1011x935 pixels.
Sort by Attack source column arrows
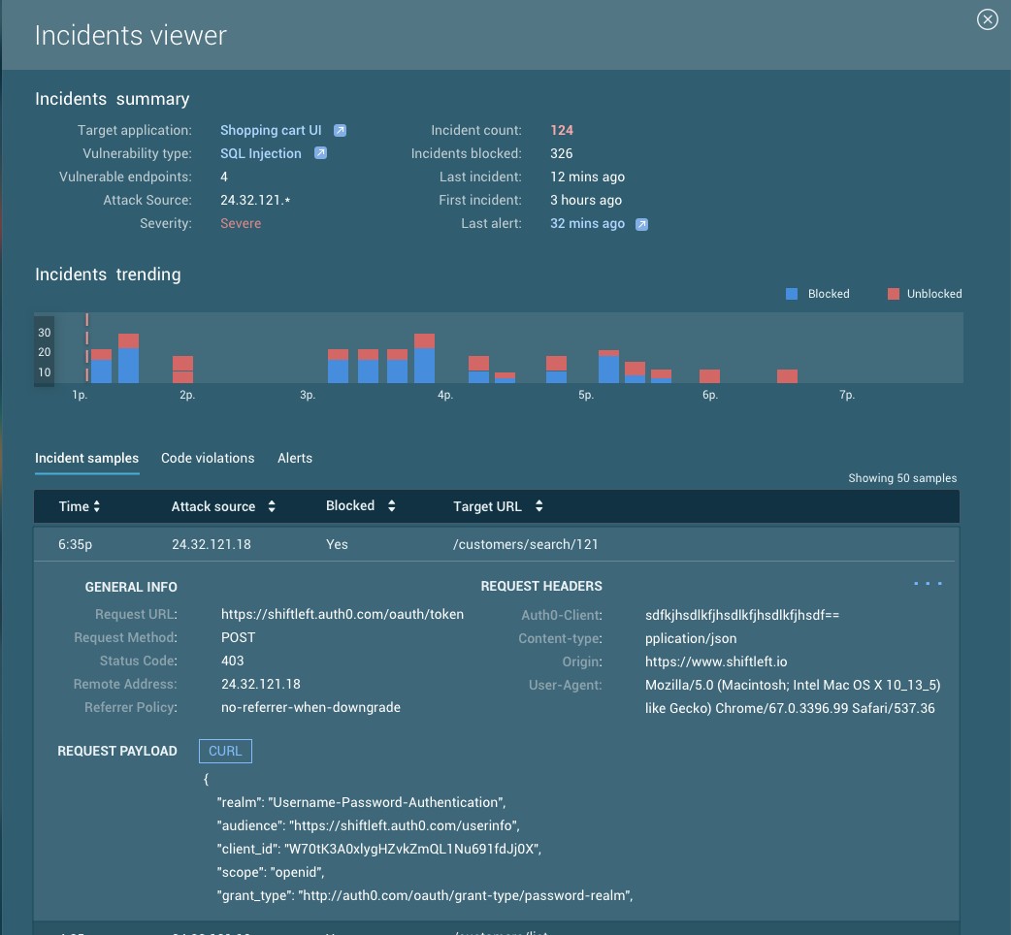point(272,506)
